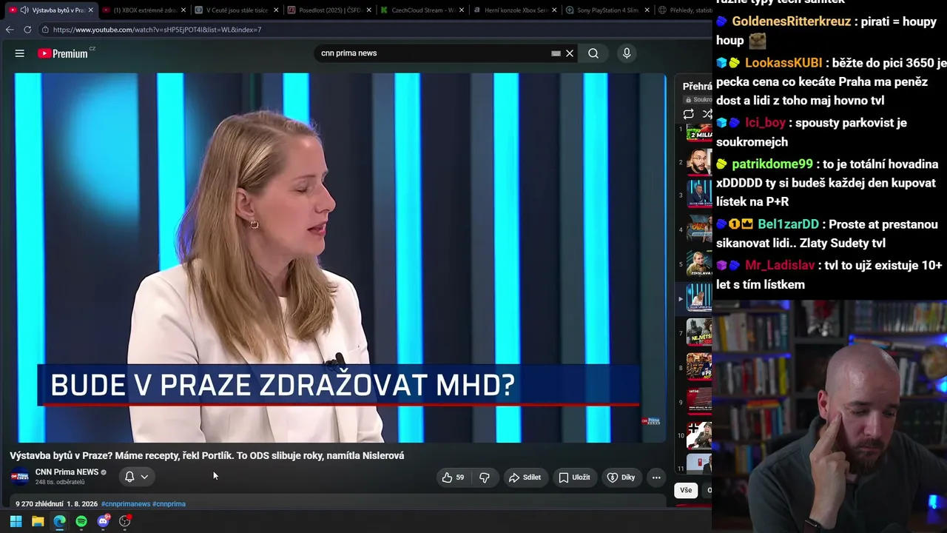The height and width of the screenshot is (533, 947).
Task: Switch to the Herní konzole Xbox Series tab
Action: 516,10
